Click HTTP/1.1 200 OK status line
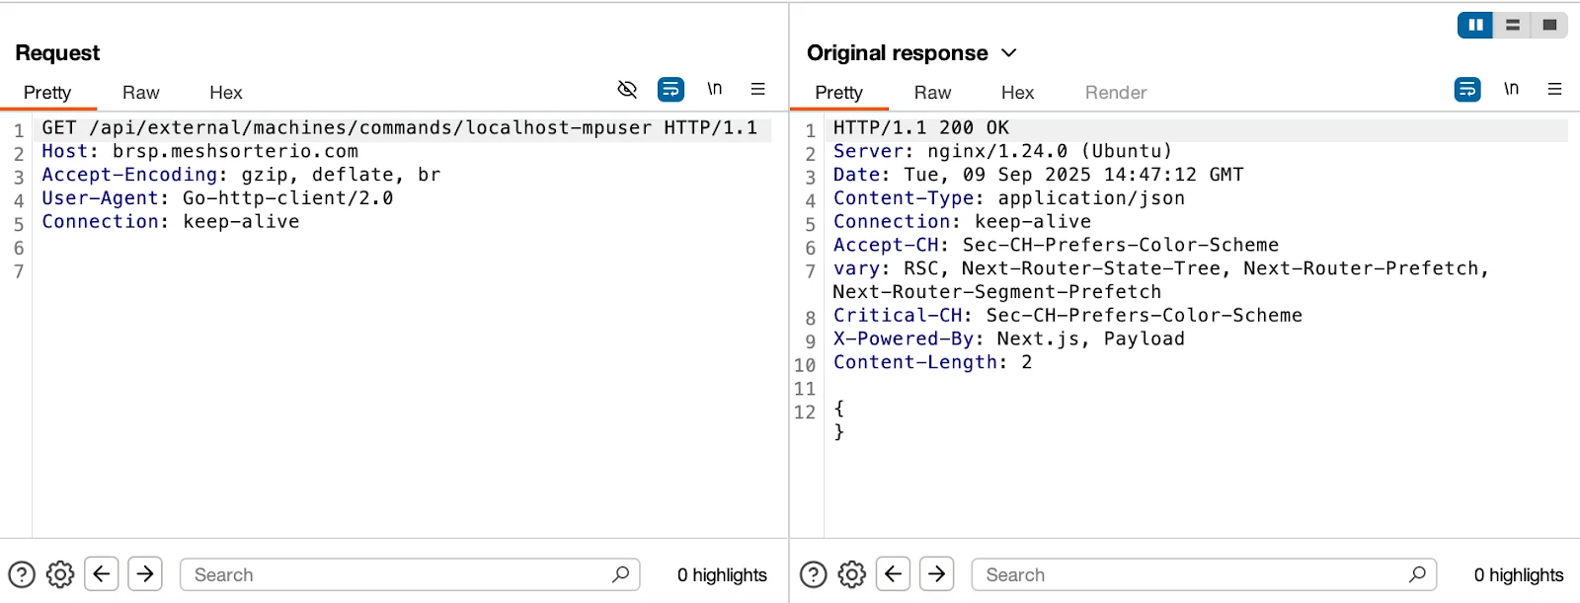 point(920,128)
